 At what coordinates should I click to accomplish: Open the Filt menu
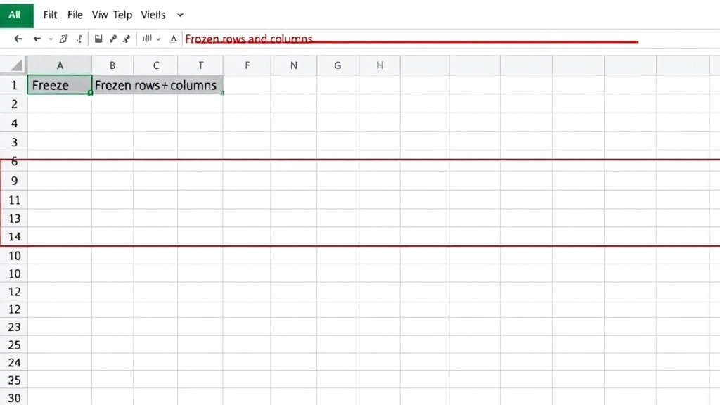[51, 15]
